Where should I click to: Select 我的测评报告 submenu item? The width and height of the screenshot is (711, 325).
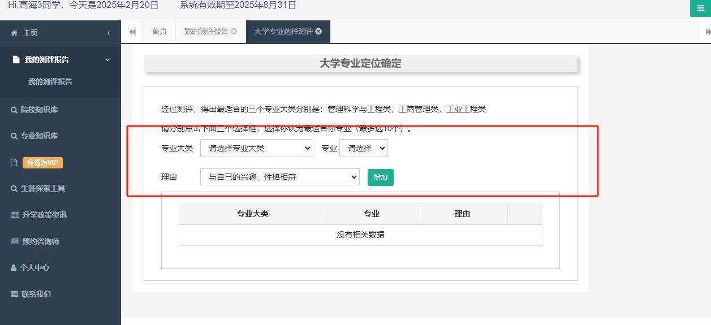coord(50,81)
